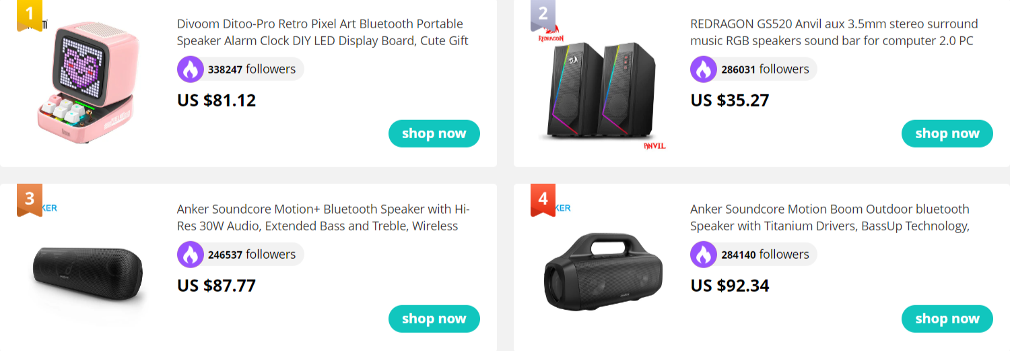Click the gold rank 1 badge
This screenshot has width=1010, height=351.
tap(30, 15)
